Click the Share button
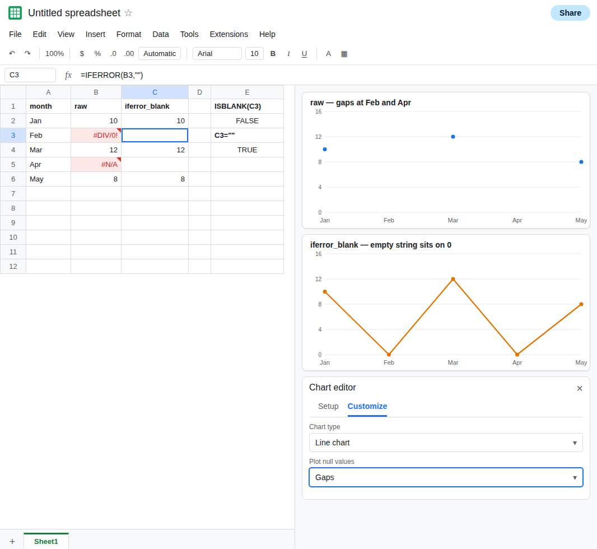This screenshot has height=549, width=597. 570,13
